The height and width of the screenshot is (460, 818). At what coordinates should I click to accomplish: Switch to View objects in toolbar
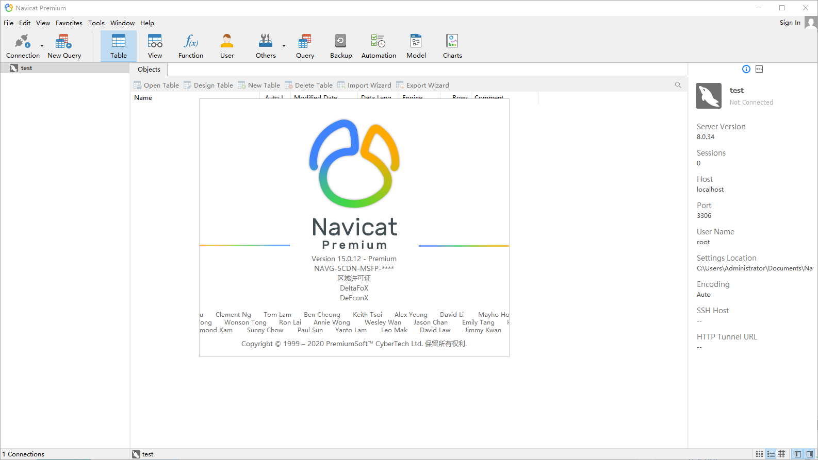coord(155,46)
